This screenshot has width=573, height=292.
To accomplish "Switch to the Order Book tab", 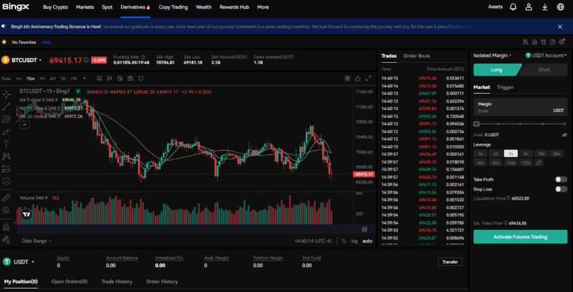I will pyautogui.click(x=416, y=56).
